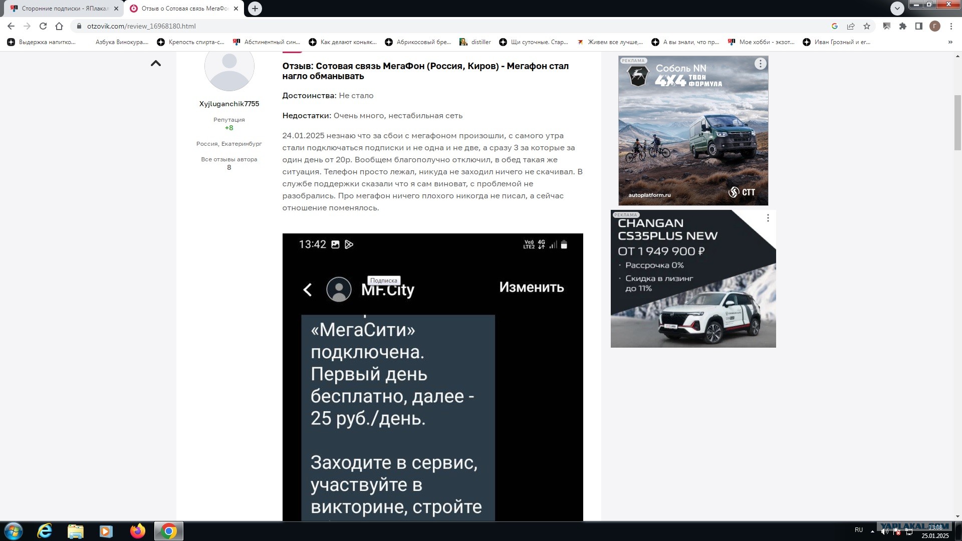
Task: Close the Отзыв о Сотовая связь tab
Action: pyautogui.click(x=236, y=9)
